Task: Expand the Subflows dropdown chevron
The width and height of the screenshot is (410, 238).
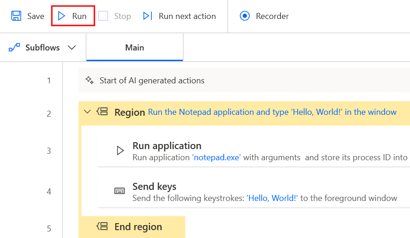Action: coord(72,48)
